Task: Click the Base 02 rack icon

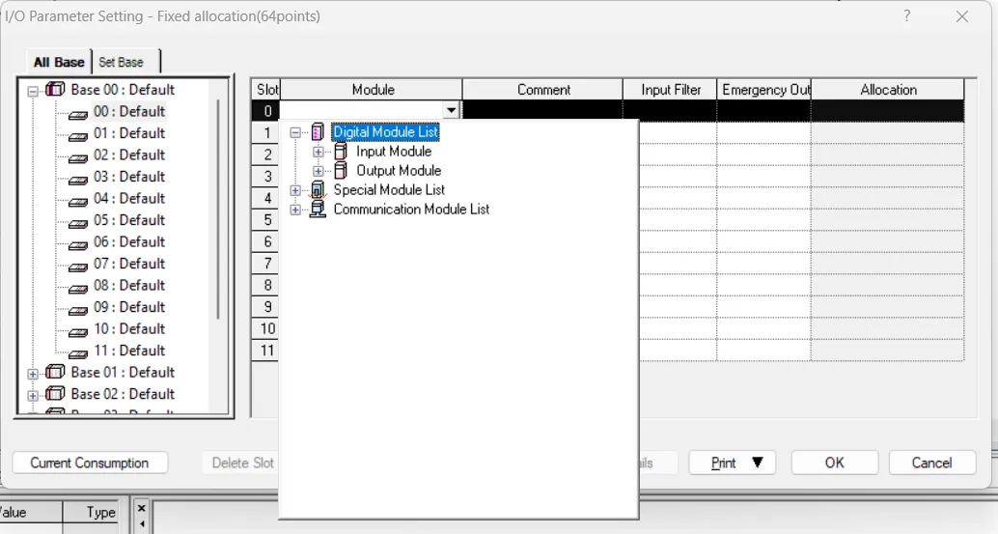Action: click(55, 394)
